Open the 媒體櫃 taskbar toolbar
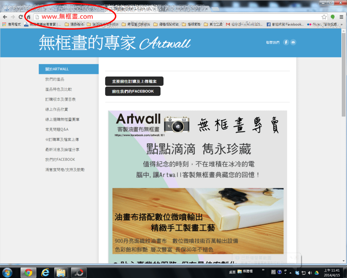Image resolution: width=347 pixels, height=278 pixels. (245, 271)
